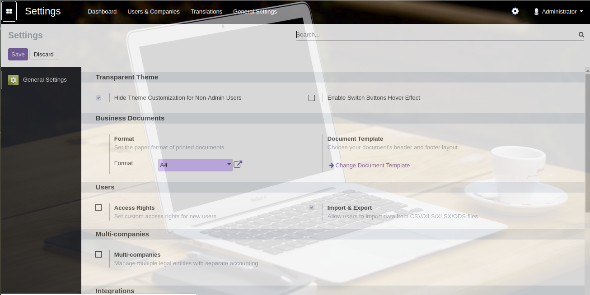Enable the Access Rights checkbox
The height and width of the screenshot is (295, 590).
98,207
